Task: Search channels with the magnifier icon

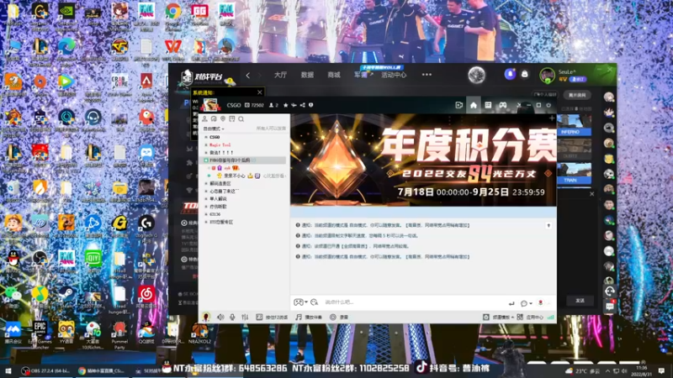Action: click(241, 118)
